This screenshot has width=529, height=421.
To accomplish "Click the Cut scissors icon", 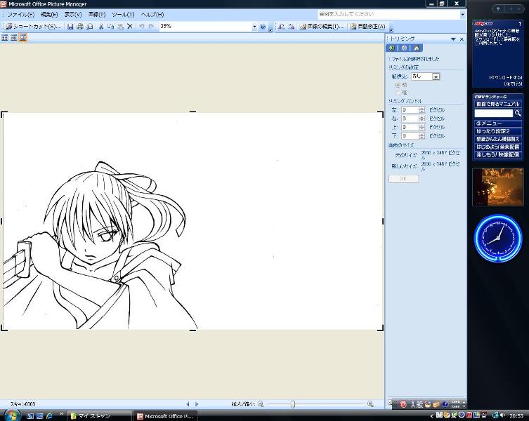I will coord(101,26).
